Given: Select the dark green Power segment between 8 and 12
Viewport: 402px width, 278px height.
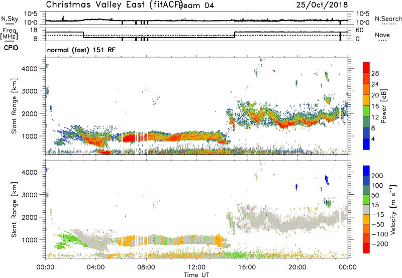Looking at the screenshot, I should [366, 122].
